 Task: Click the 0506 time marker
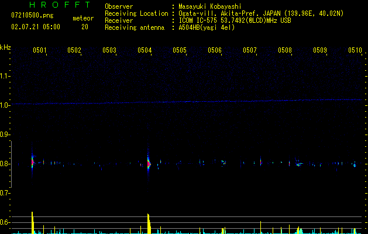pos(215,50)
